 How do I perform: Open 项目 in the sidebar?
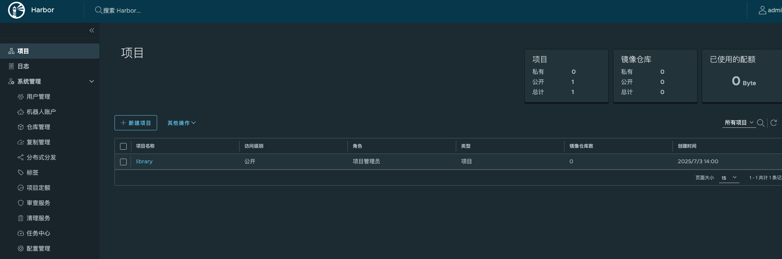point(49,51)
